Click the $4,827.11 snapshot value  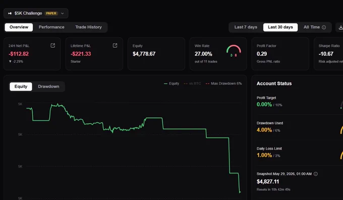point(268,181)
